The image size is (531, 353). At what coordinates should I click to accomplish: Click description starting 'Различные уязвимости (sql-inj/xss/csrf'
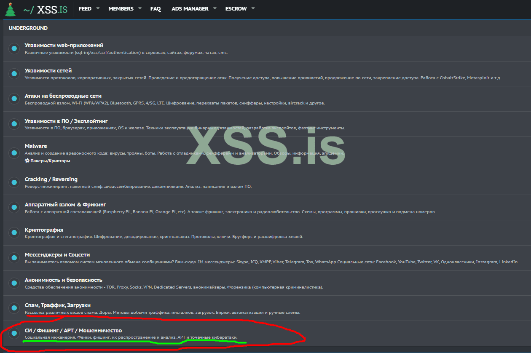point(126,53)
